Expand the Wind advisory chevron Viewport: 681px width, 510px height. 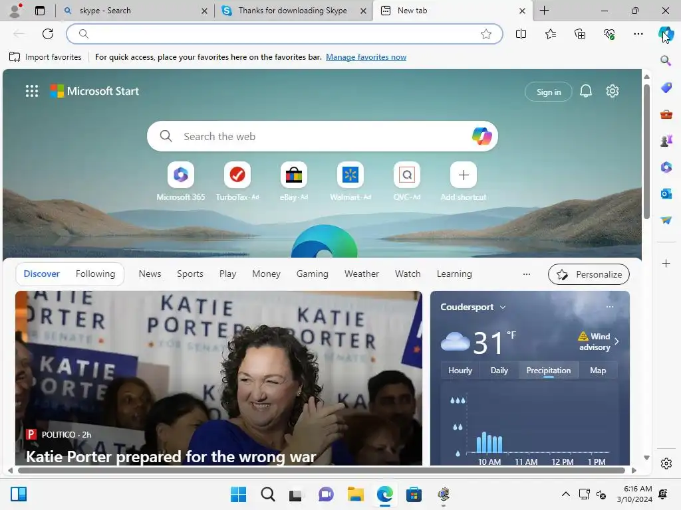[616, 341]
